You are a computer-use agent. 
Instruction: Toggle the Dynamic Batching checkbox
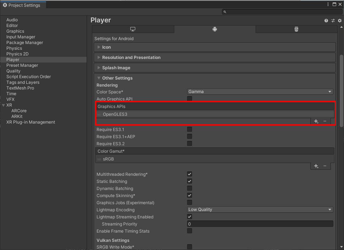point(190,188)
